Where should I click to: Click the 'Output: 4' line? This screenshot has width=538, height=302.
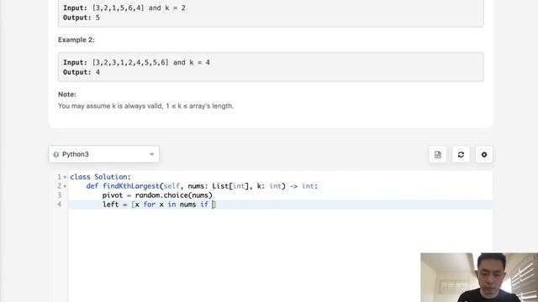pos(82,72)
